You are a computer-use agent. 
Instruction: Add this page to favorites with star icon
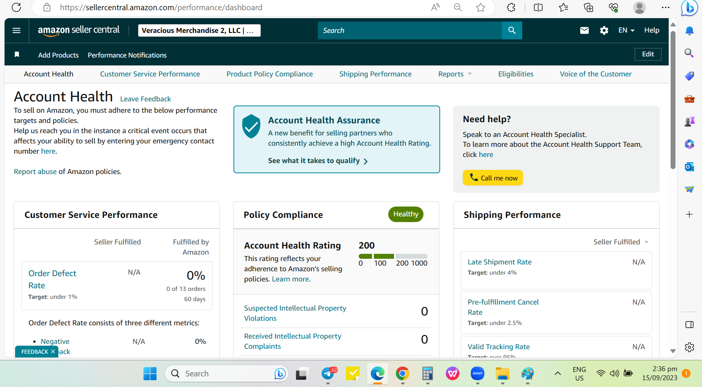481,7
